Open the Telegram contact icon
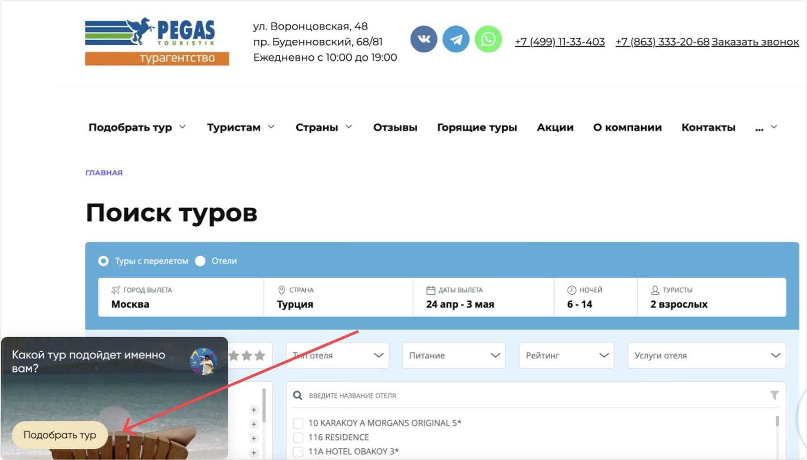The image size is (807, 460). coord(455,39)
